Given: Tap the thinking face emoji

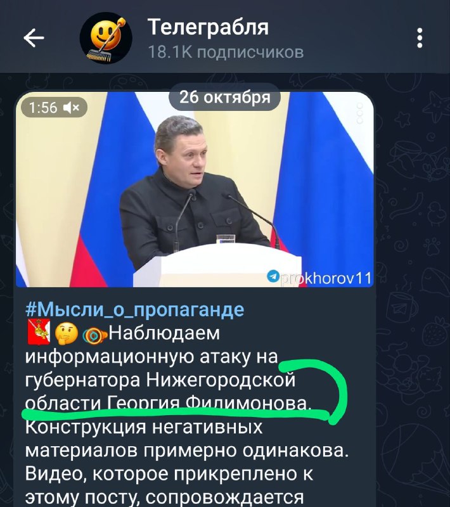Looking at the screenshot, I should tap(67, 333).
